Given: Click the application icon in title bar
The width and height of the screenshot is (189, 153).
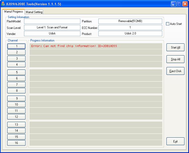Looking at the screenshot, I should click(4, 4).
